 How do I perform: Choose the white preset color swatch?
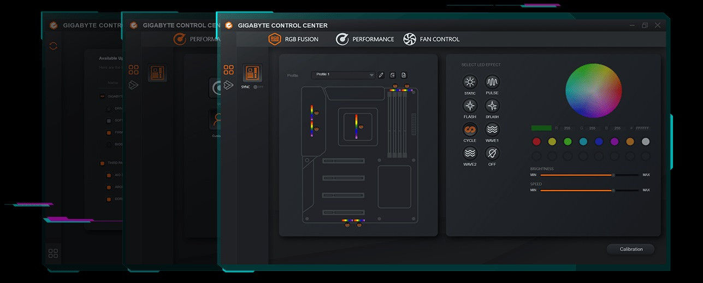[x=646, y=141]
